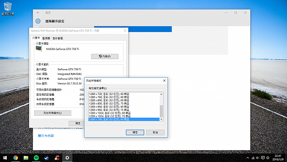This screenshot has width=287, height=162.
Task: Select the 1280 x 768 60 Hz mode
Action: 124,97
